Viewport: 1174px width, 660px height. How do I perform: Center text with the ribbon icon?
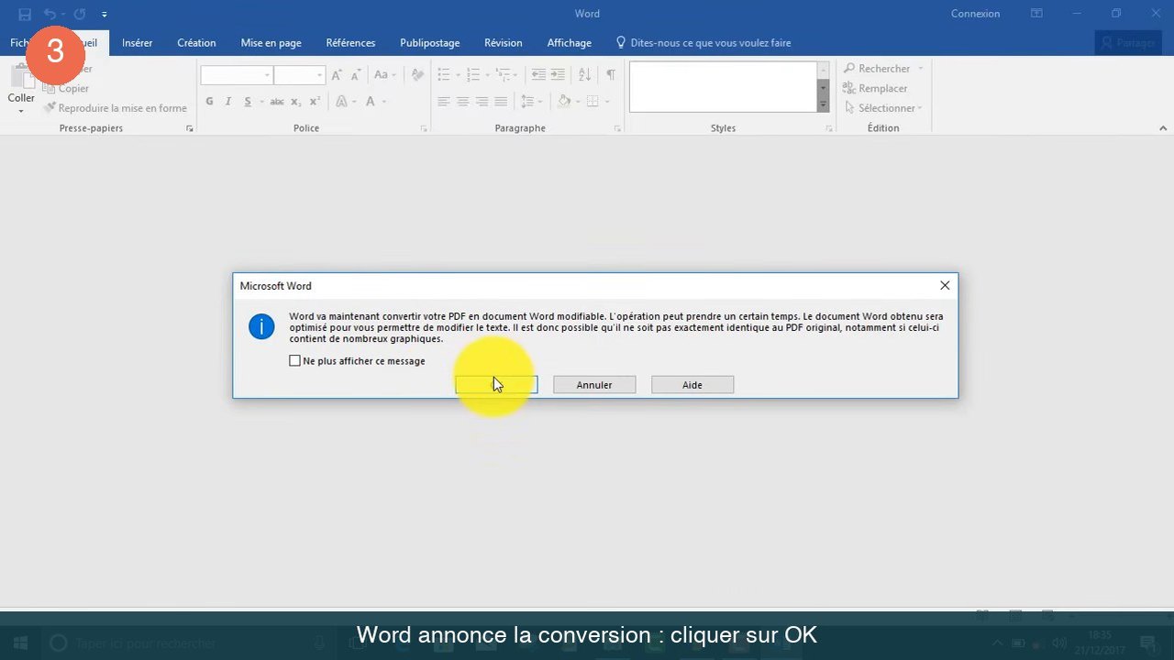click(463, 102)
